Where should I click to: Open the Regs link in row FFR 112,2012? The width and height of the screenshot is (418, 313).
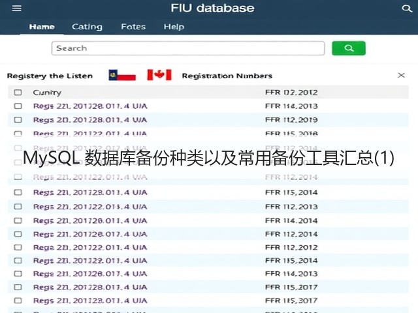pyautogui.click(x=90, y=248)
